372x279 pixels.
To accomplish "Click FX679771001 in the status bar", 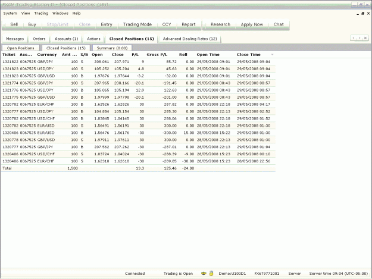I will click(267, 274).
